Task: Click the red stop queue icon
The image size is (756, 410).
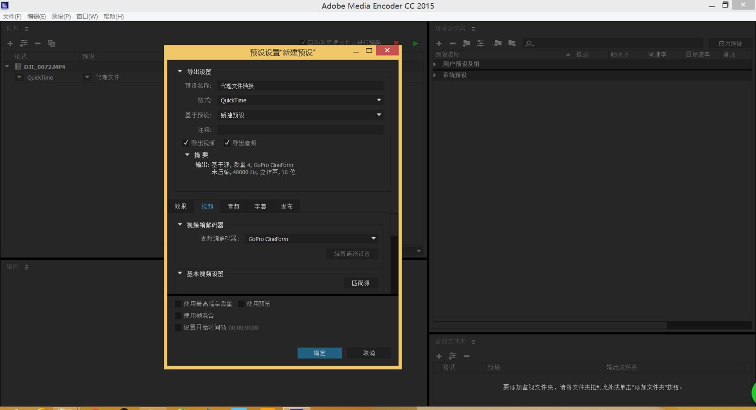Action: (x=397, y=43)
